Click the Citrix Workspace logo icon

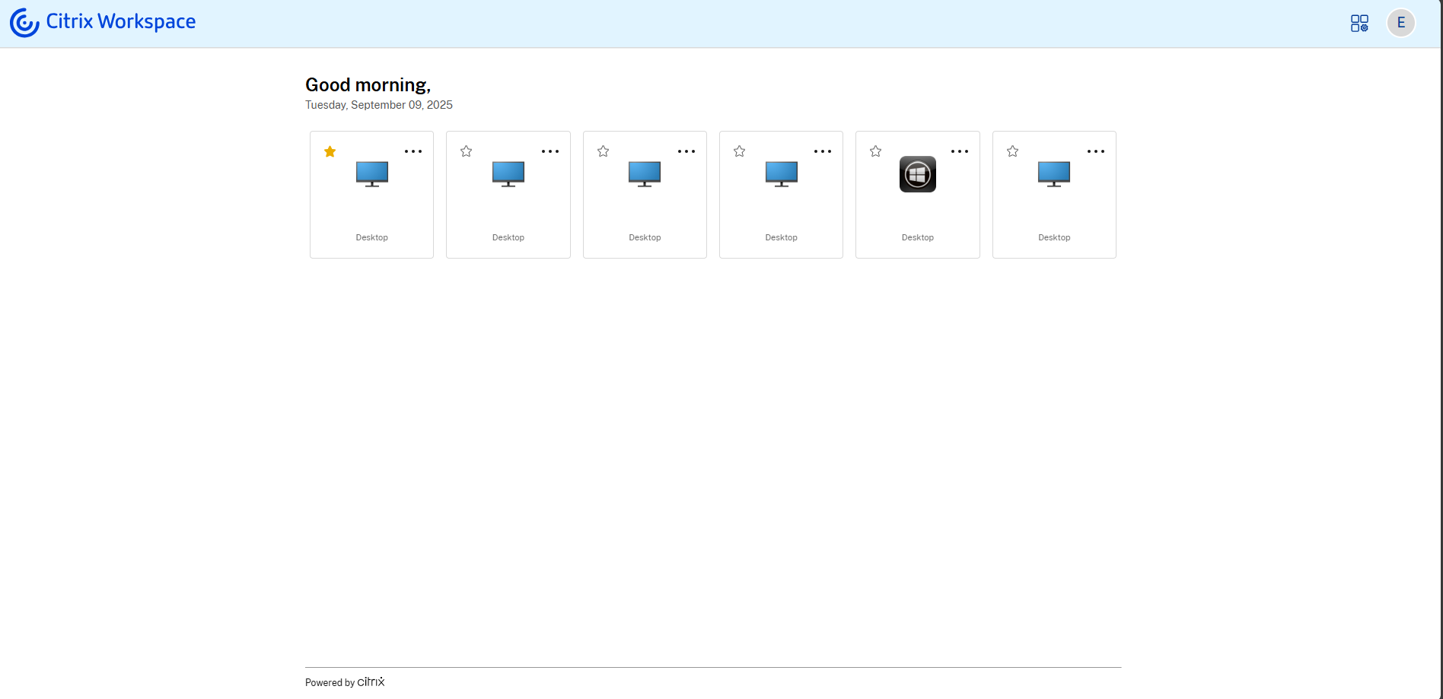pyautogui.click(x=24, y=23)
